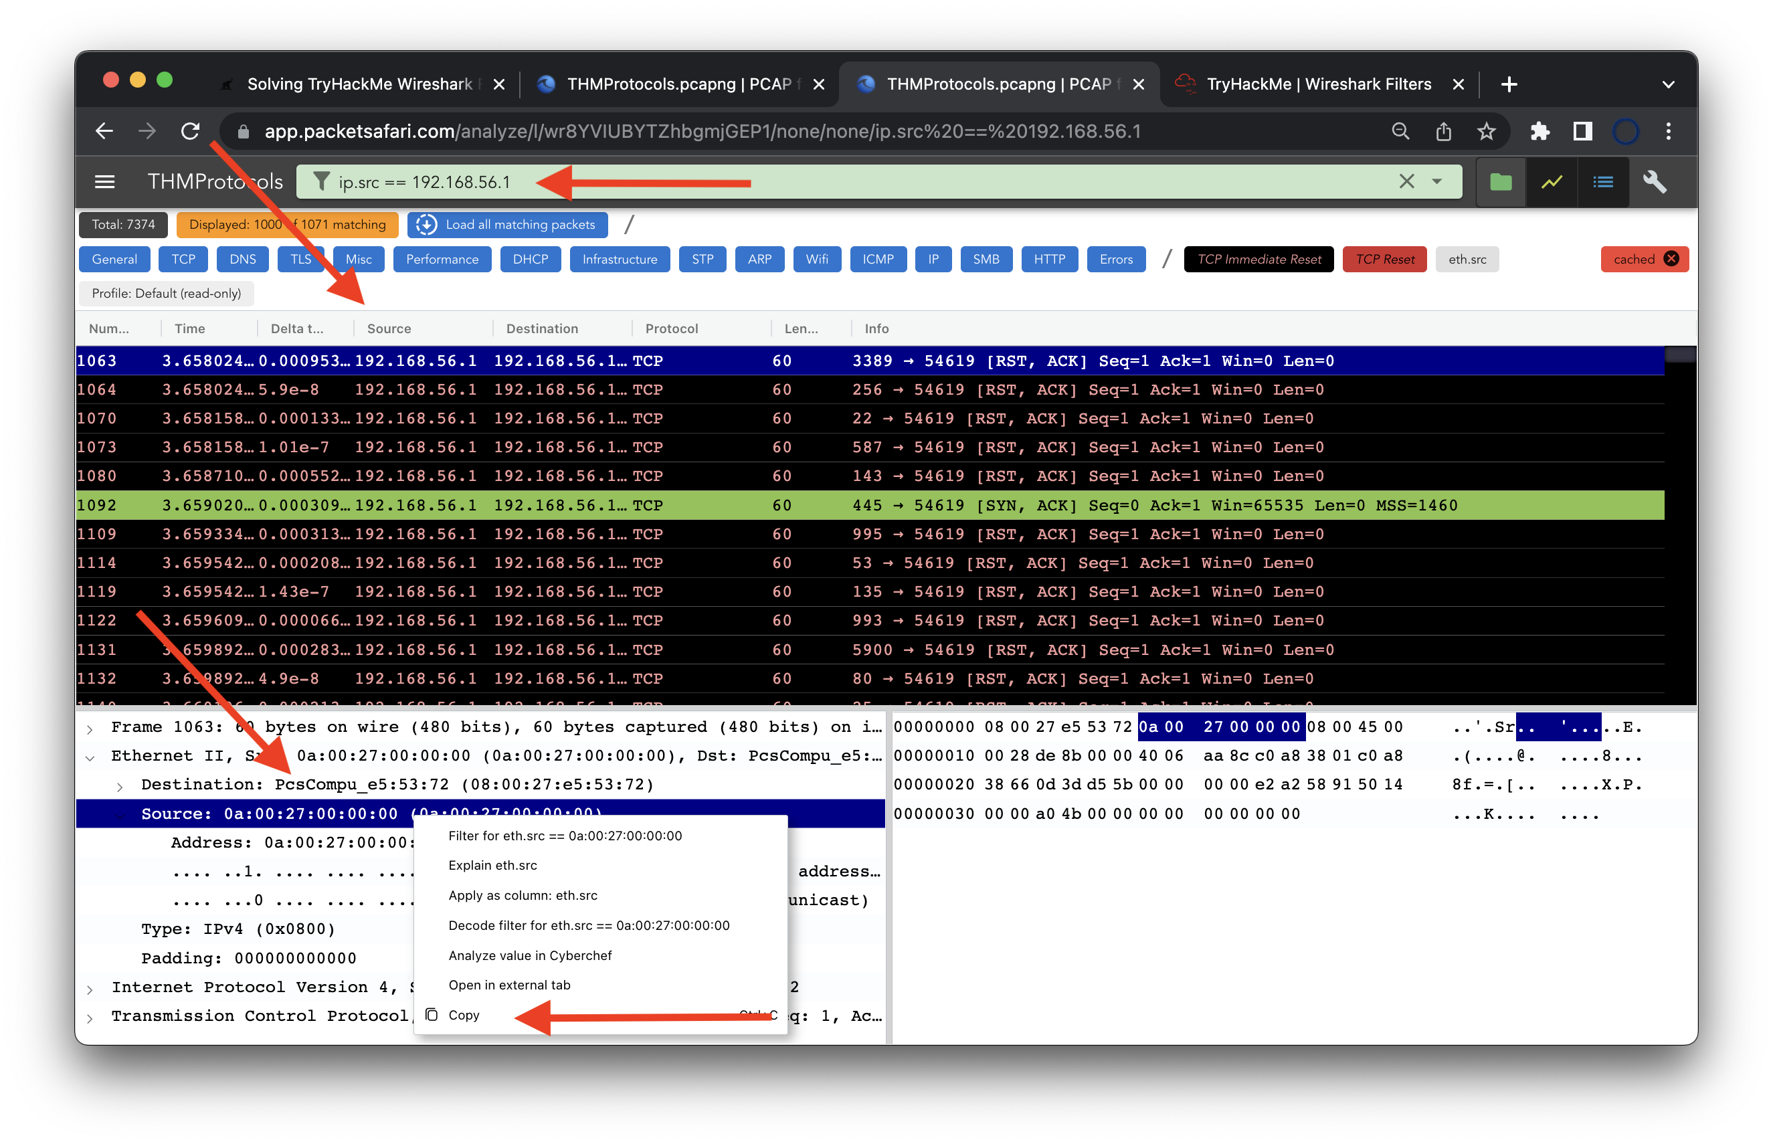
Task: Choose Apply as column: eth.src
Action: (600, 895)
